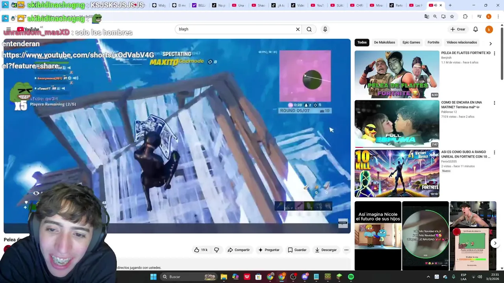Open 'PELEA DE FLAITES FORTNITE XD' title
Viewport: 504px width, 283px height.
click(466, 53)
